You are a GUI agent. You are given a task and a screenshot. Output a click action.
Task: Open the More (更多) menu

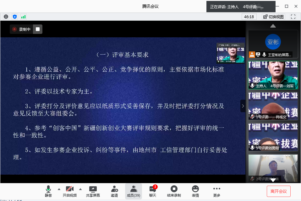pyautogui.click(x=217, y=191)
